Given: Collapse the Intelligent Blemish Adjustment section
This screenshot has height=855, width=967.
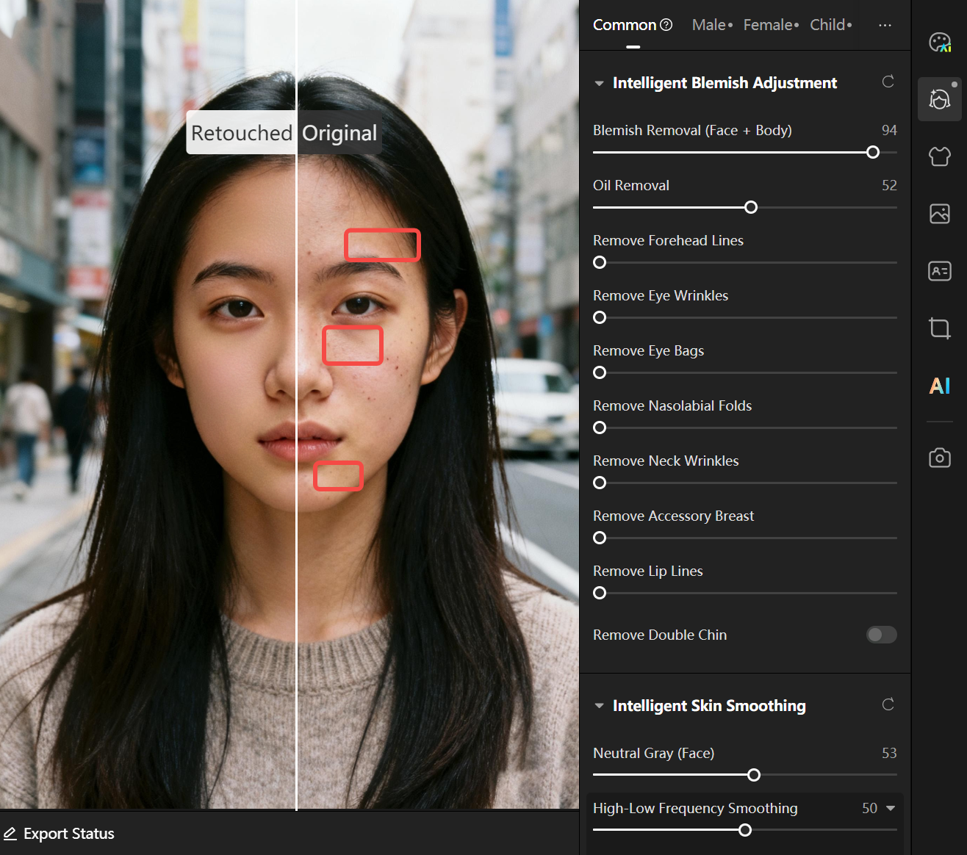Looking at the screenshot, I should [599, 84].
